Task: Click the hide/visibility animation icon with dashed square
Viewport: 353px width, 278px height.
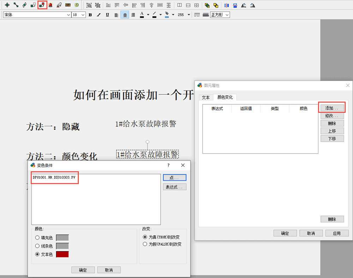Action: tap(33, 5)
